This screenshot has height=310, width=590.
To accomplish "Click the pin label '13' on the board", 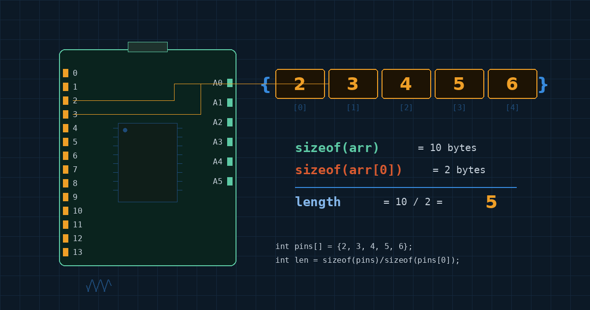I will (x=78, y=252).
